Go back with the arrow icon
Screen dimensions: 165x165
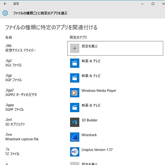pos(5,4)
